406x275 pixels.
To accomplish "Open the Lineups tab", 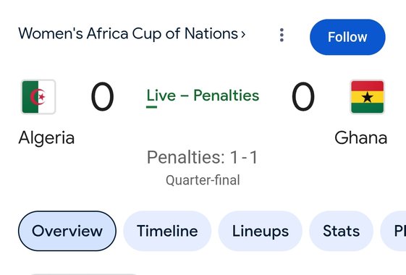I will click(261, 231).
